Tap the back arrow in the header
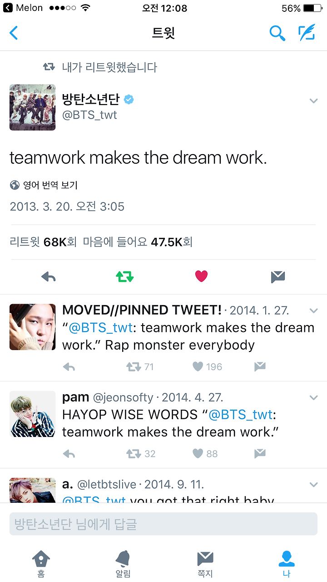The image size is (327, 582). coord(14,33)
